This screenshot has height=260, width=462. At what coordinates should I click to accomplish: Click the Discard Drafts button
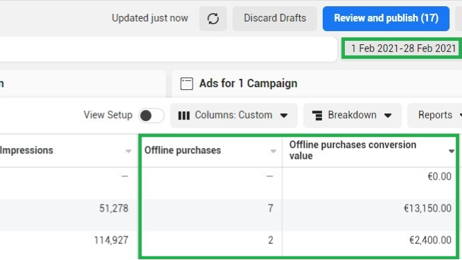click(275, 19)
